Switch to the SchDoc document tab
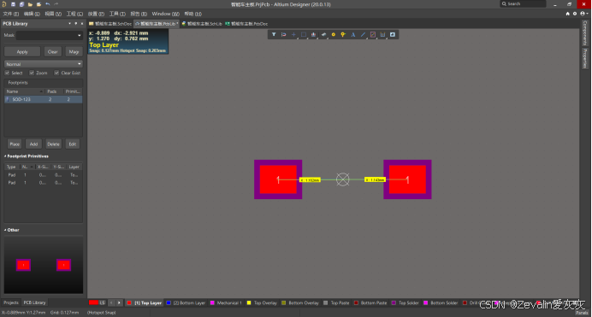Image resolution: width=592 pixels, height=317 pixels. tap(110, 24)
